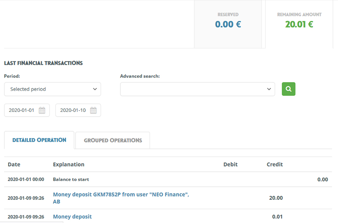Click the Explanation column header
The height and width of the screenshot is (223, 338).
pos(68,165)
